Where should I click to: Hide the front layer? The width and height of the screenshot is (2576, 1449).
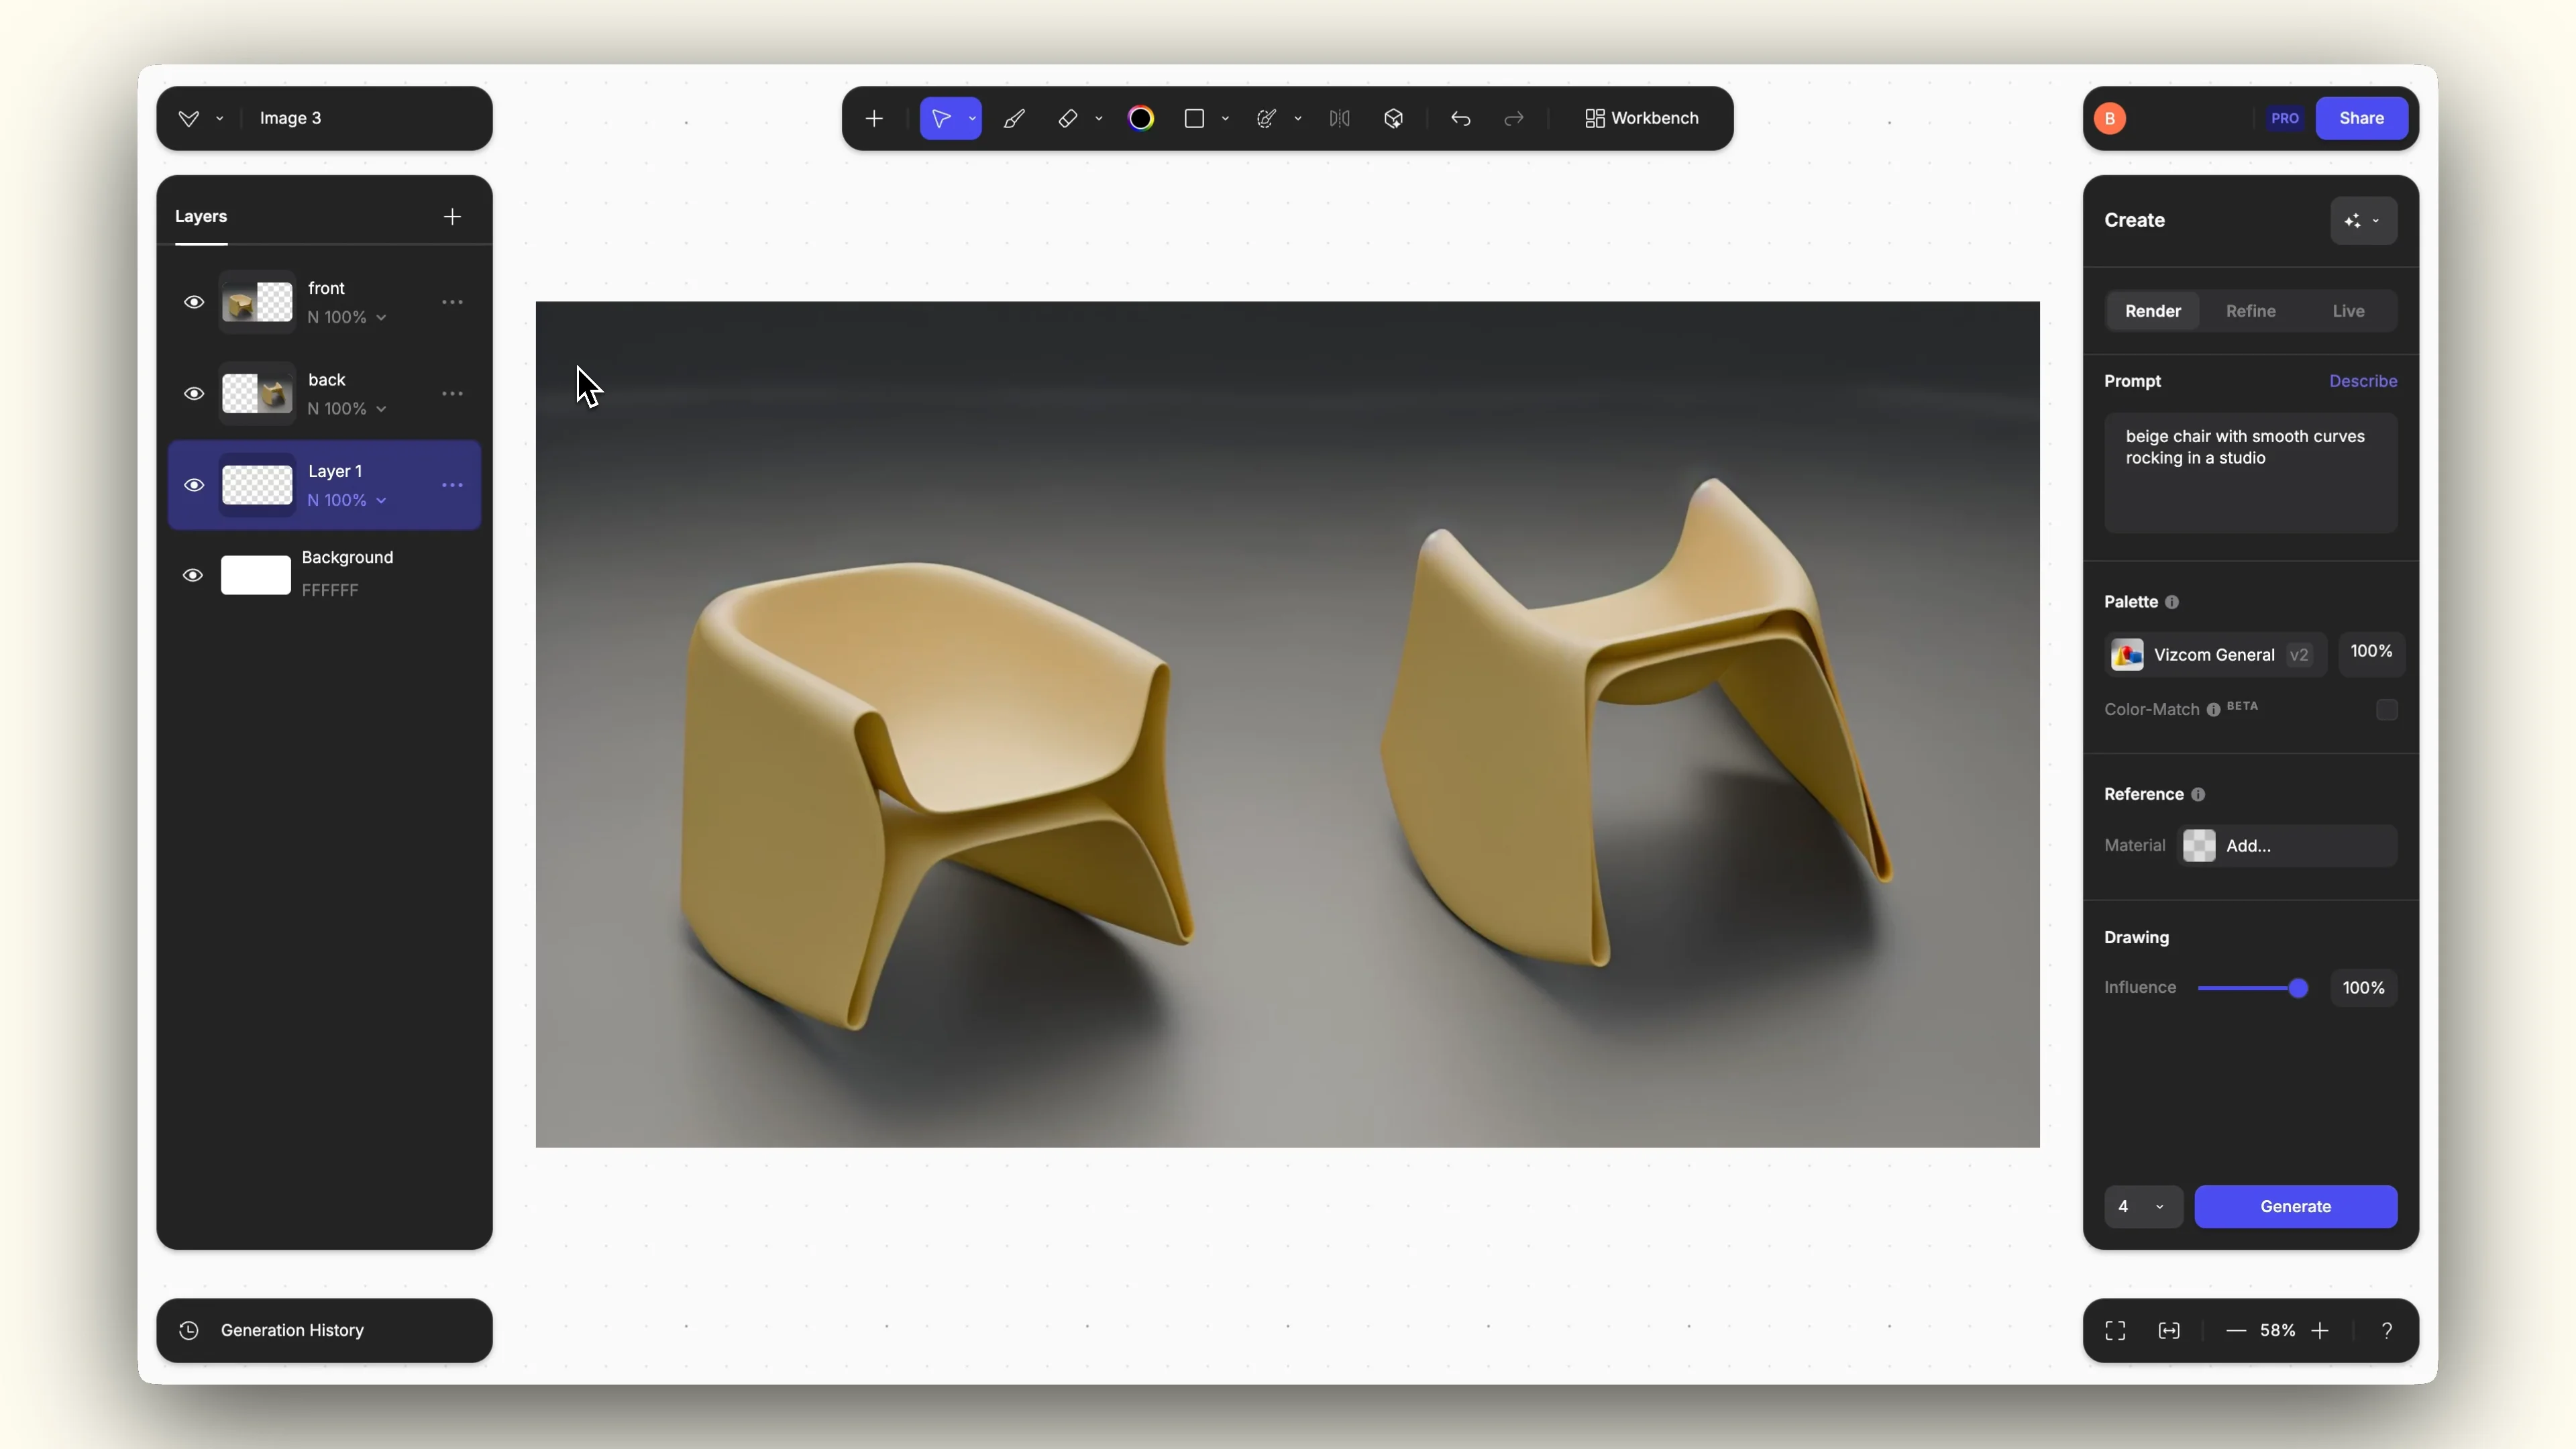[x=194, y=302]
